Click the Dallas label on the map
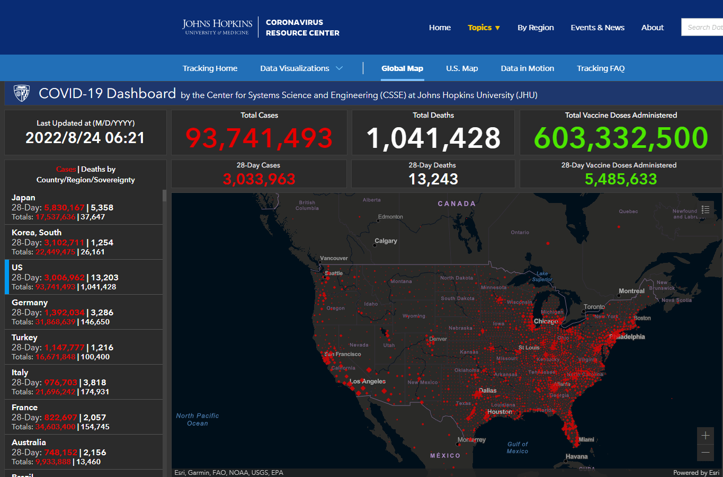Viewport: 723px width, 477px height. (x=488, y=391)
